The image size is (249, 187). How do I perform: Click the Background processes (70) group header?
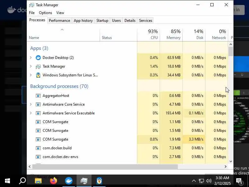[59, 86]
